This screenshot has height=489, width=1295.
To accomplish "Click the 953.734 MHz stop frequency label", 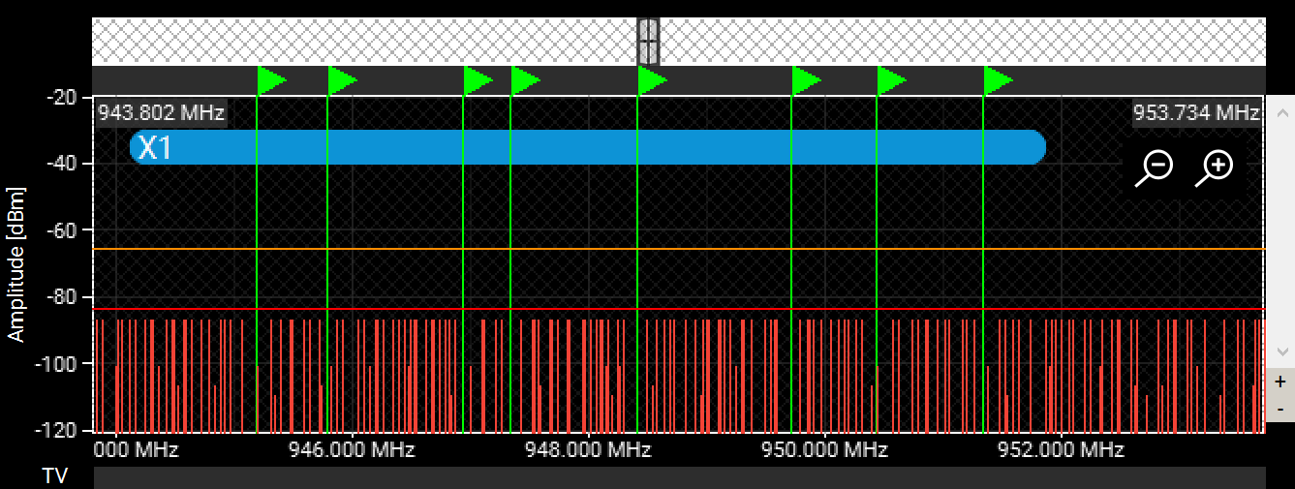I will tap(1197, 112).
